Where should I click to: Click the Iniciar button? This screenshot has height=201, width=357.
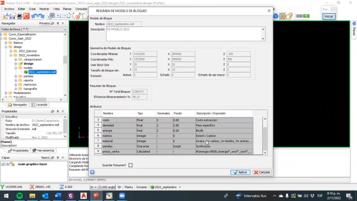pos(329,16)
